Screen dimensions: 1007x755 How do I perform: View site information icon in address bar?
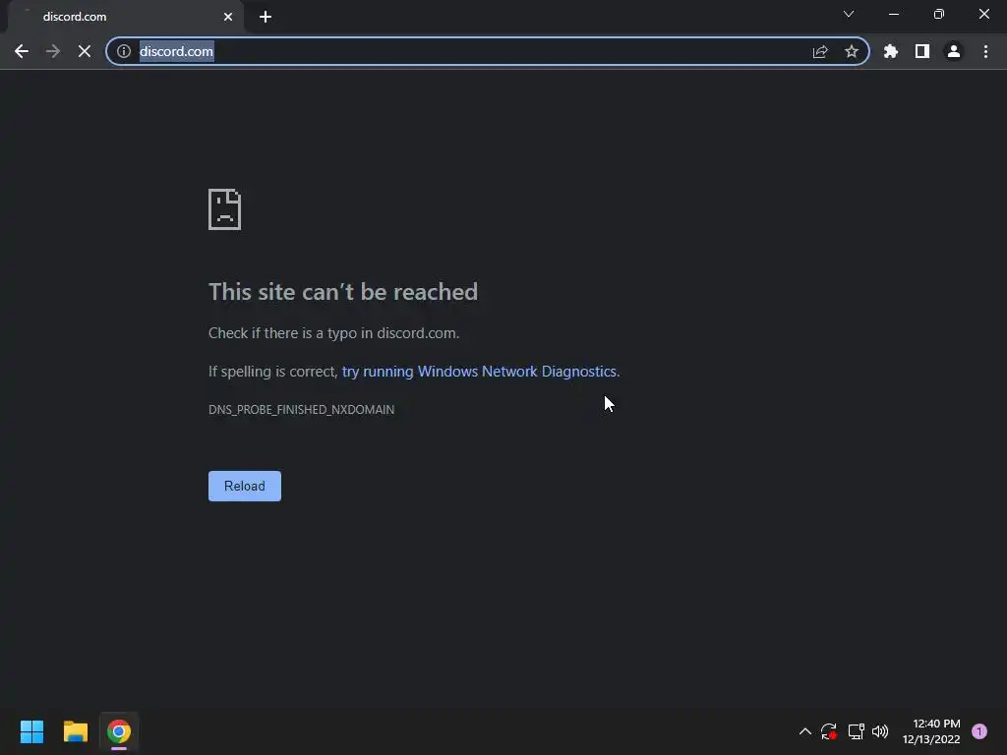click(123, 51)
